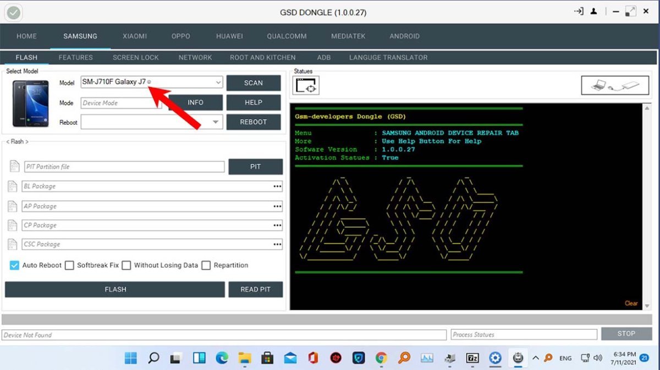The width and height of the screenshot is (660, 370).
Task: Open Task View on the taskbar
Action: [176, 358]
